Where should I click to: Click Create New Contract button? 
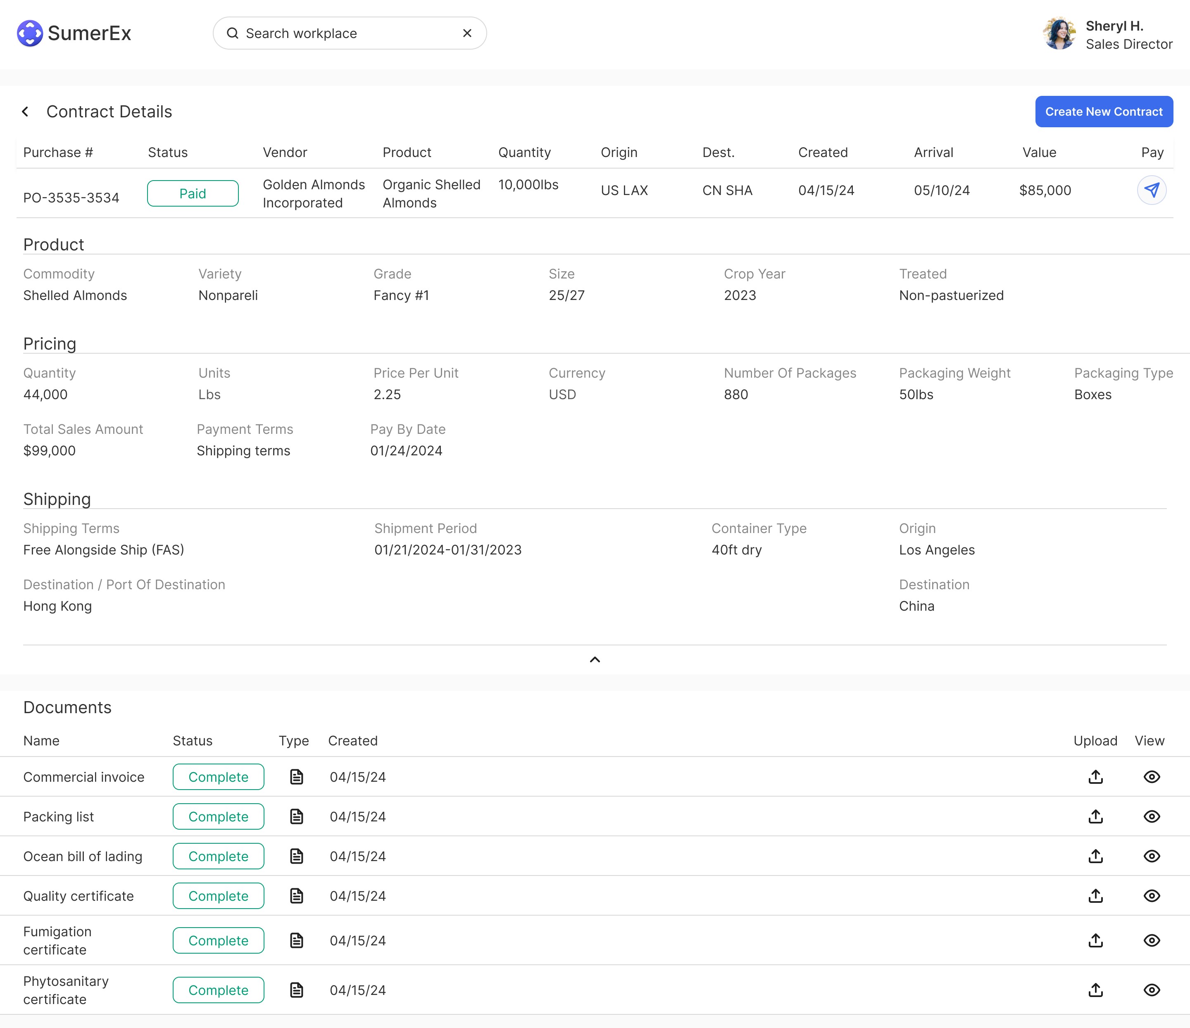[x=1103, y=112]
